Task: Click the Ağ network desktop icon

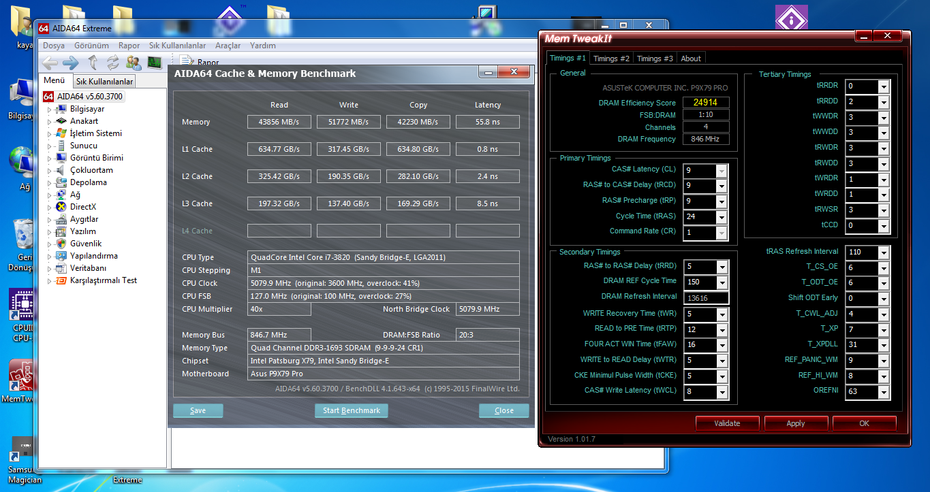Action: (x=22, y=163)
